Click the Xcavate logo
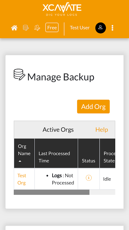Image resolution: width=129 pixels, height=230 pixels. pos(62,9)
